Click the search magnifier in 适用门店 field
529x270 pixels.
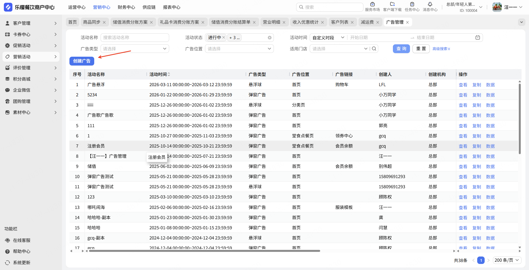point(374,49)
